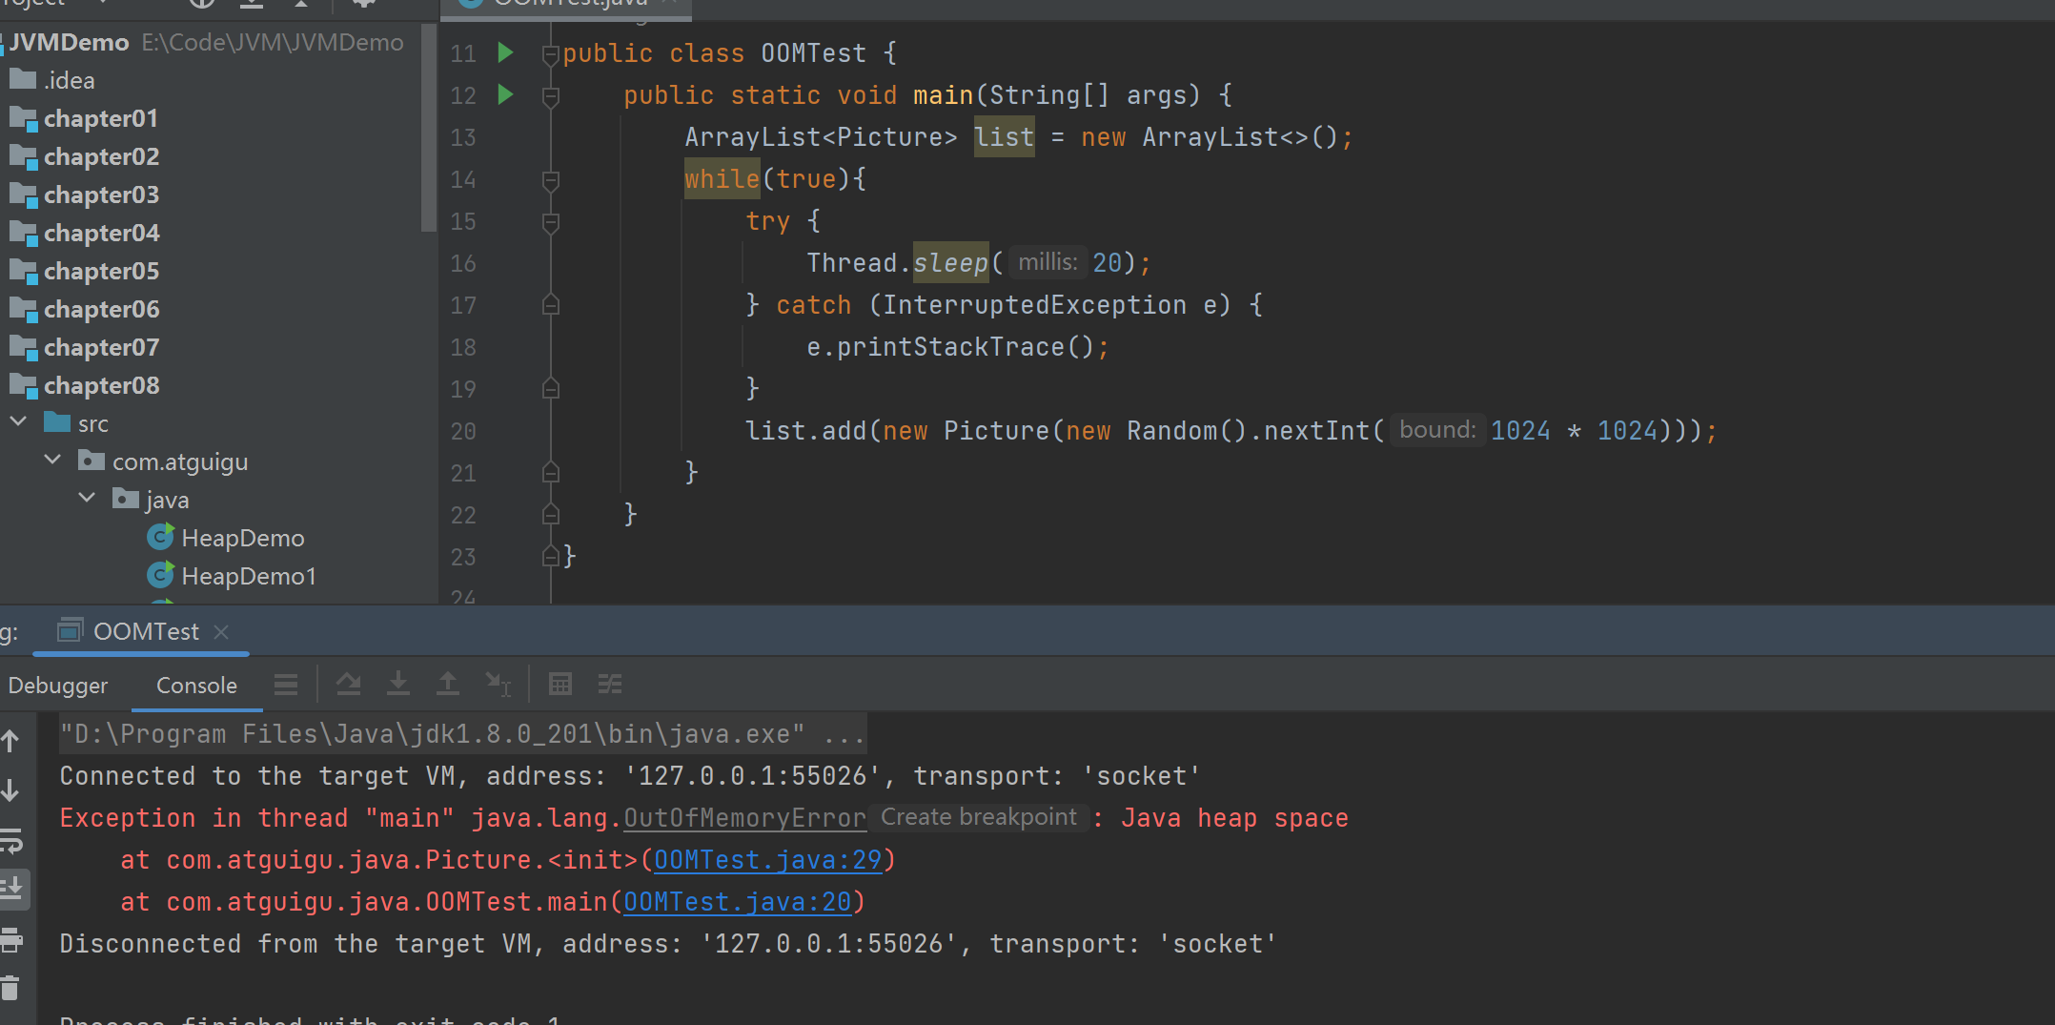This screenshot has width=2055, height=1025.
Task: Fold the catch block marker at line 17
Action: click(x=550, y=305)
